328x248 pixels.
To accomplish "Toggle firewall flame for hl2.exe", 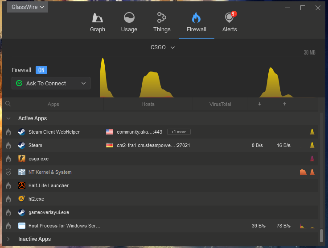I will point(8,199).
